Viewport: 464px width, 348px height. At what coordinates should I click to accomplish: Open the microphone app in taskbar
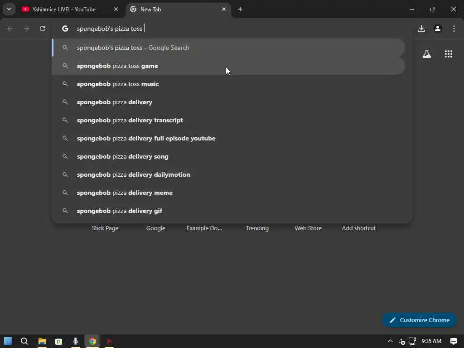[76, 341]
